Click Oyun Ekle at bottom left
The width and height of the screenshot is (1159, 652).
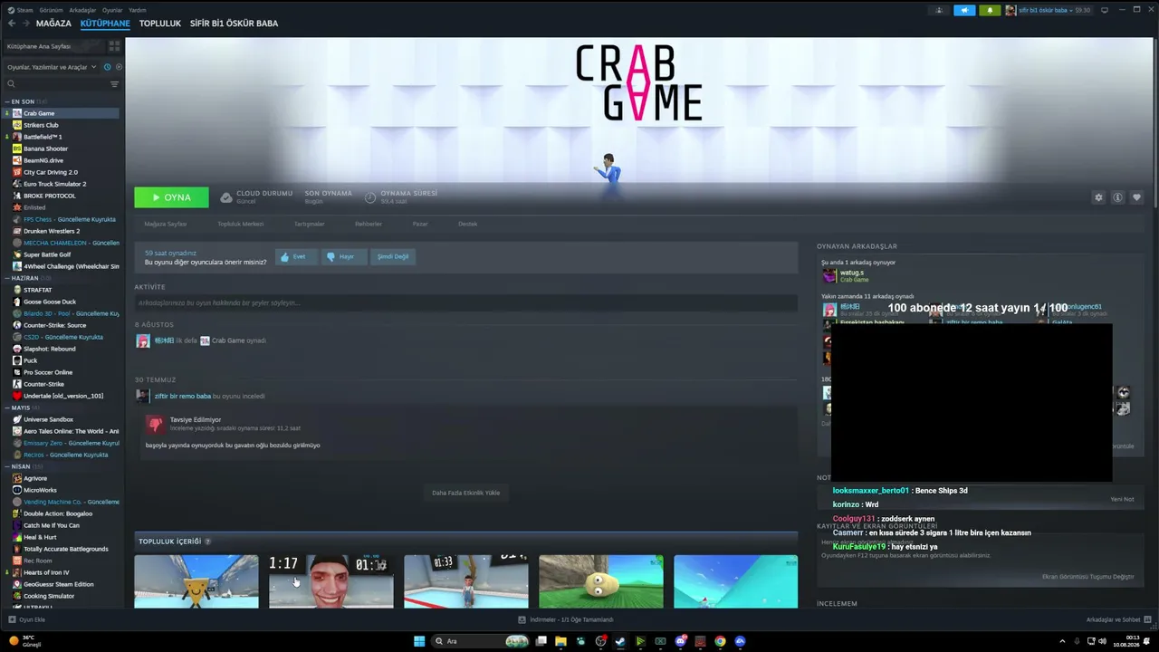pos(27,619)
